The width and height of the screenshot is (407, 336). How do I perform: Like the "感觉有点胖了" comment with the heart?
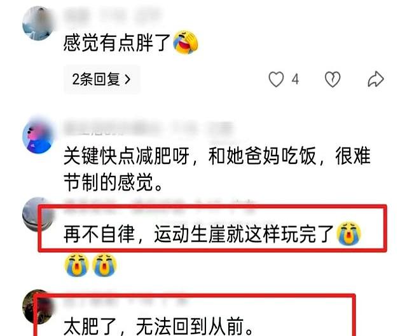click(276, 79)
